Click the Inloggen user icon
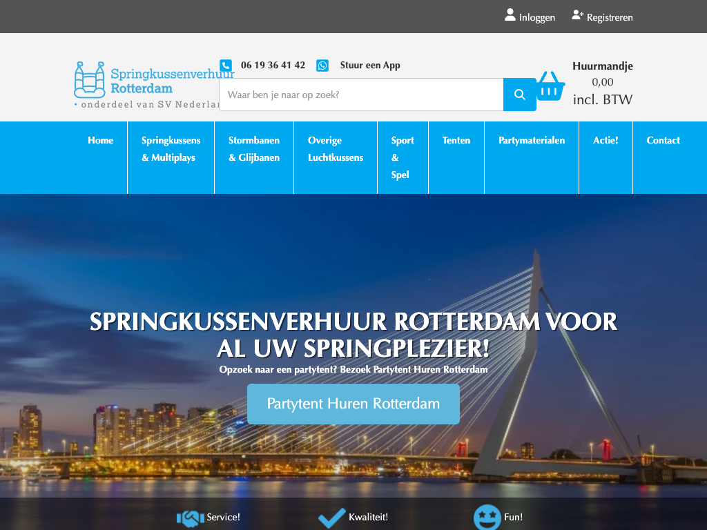Viewport: 707px width, 530px height. click(x=510, y=15)
